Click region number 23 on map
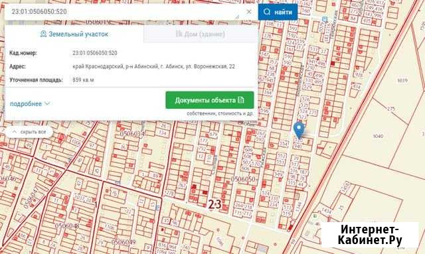 pyautogui.click(x=214, y=204)
